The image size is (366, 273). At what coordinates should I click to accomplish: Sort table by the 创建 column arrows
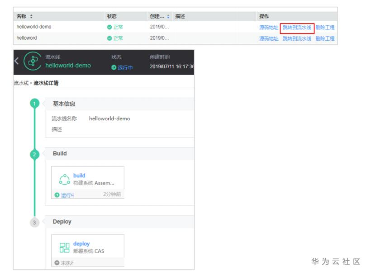(x=168, y=16)
